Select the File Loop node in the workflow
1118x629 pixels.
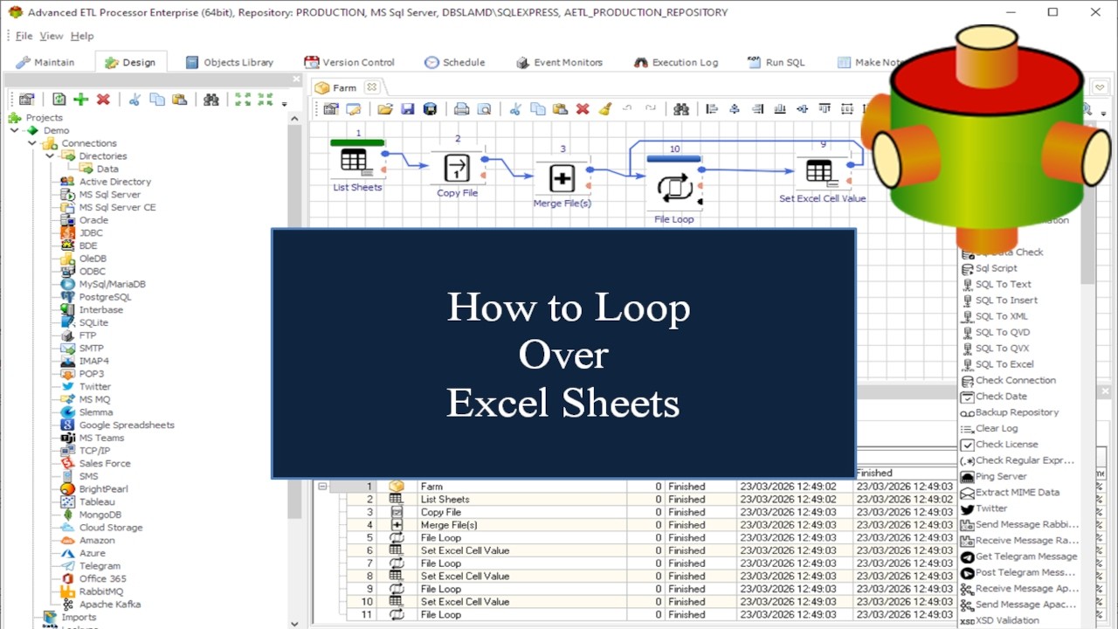(x=673, y=188)
